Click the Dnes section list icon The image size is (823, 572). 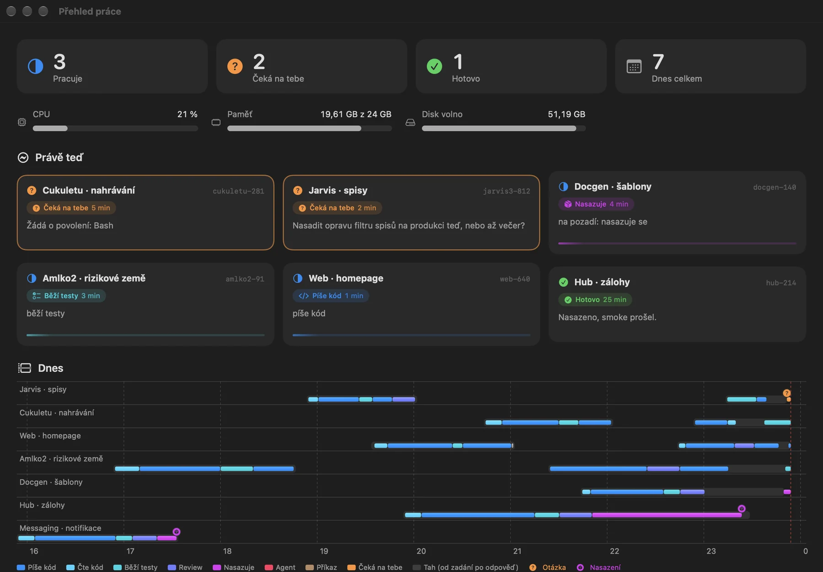[x=25, y=368]
